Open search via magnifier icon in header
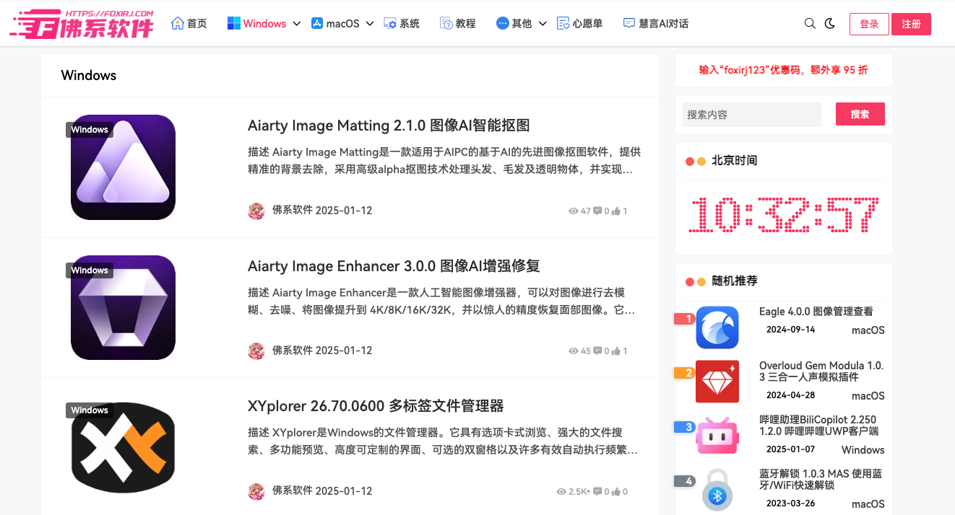The height and width of the screenshot is (515, 955). tap(810, 23)
